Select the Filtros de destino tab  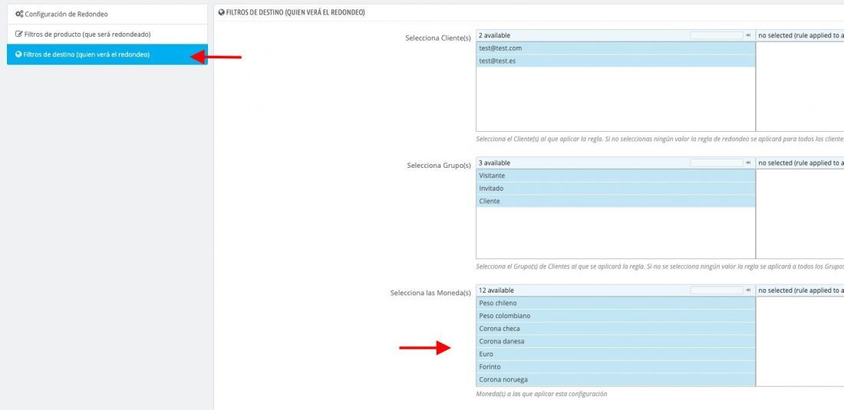(107, 54)
